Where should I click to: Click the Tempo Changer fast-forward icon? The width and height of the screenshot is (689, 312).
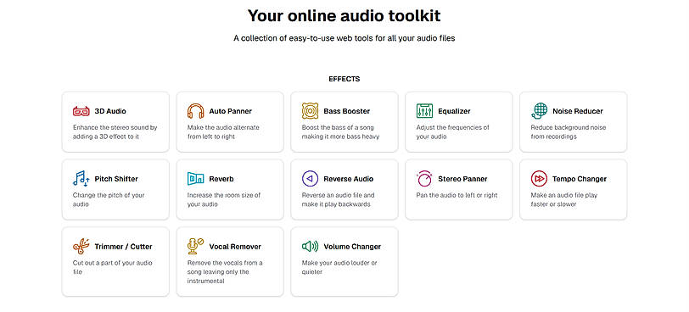[x=539, y=179]
